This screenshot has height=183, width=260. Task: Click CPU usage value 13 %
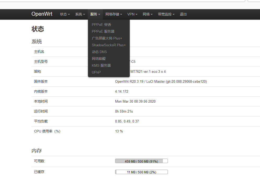119,131
